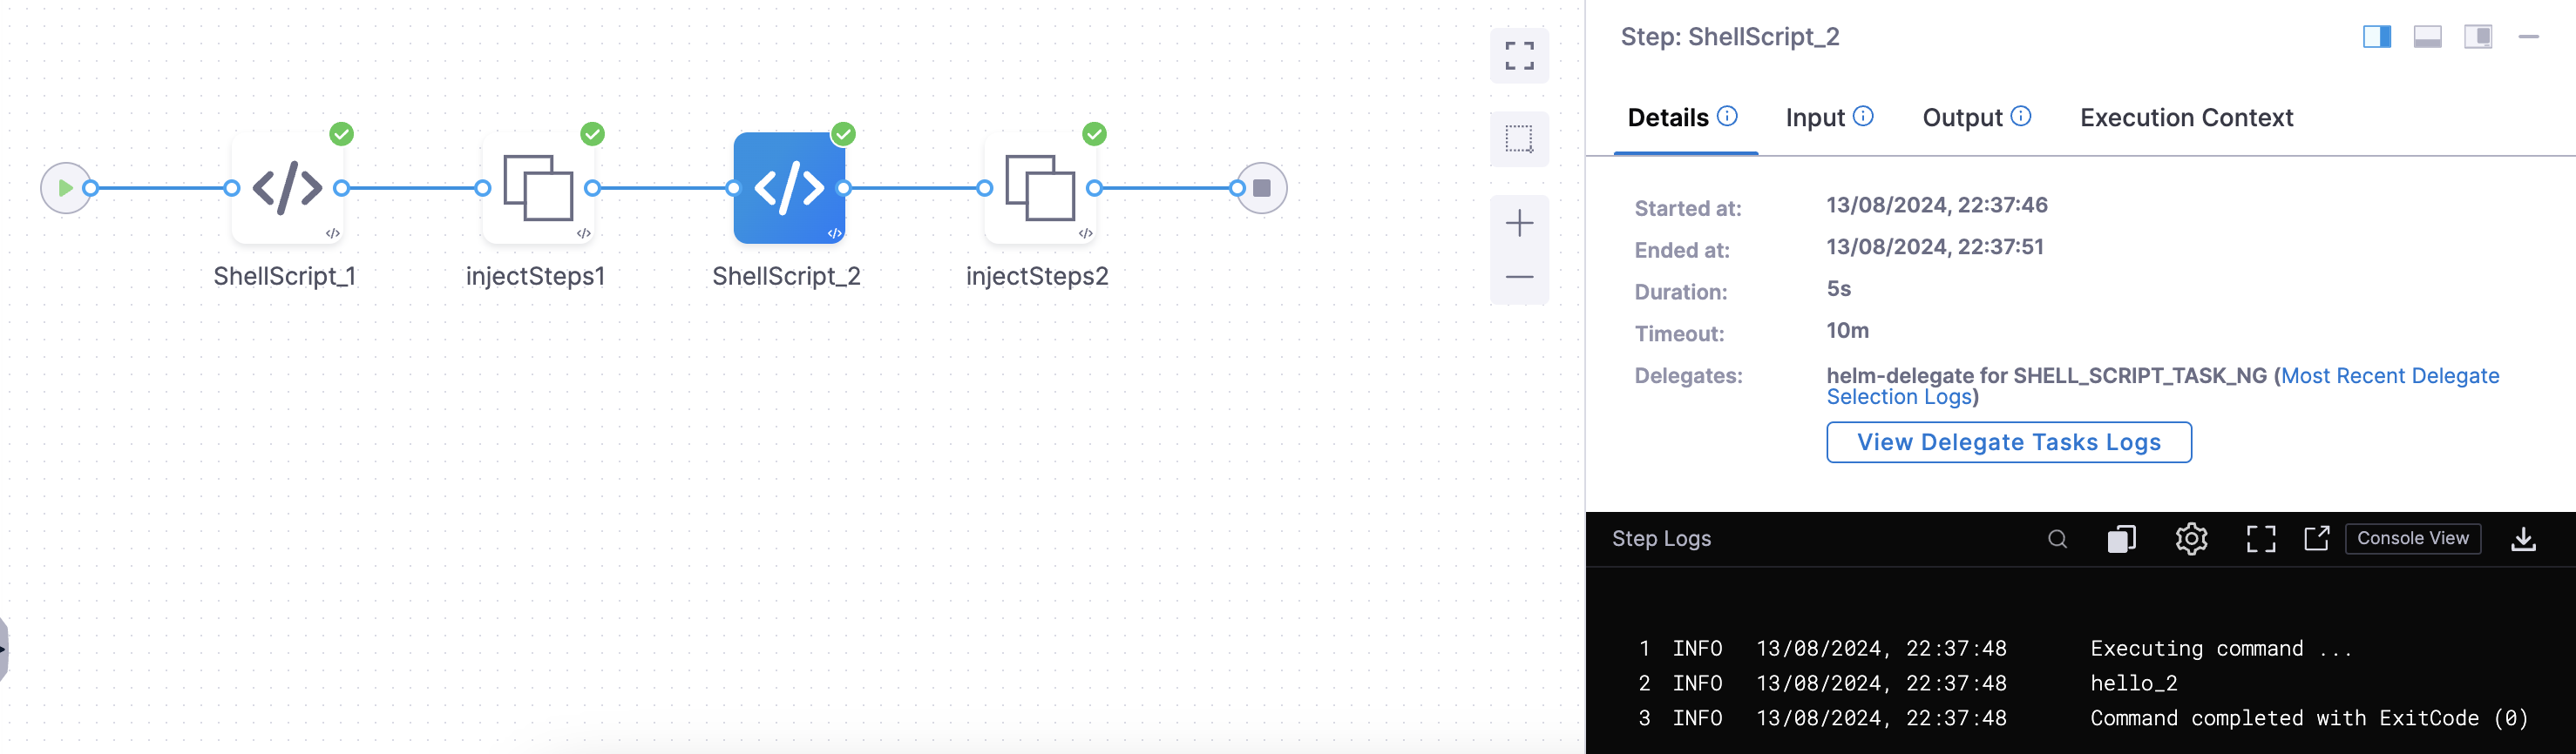The image size is (2576, 754).
Task: Zoom out the pipeline canvas
Action: tap(1519, 277)
